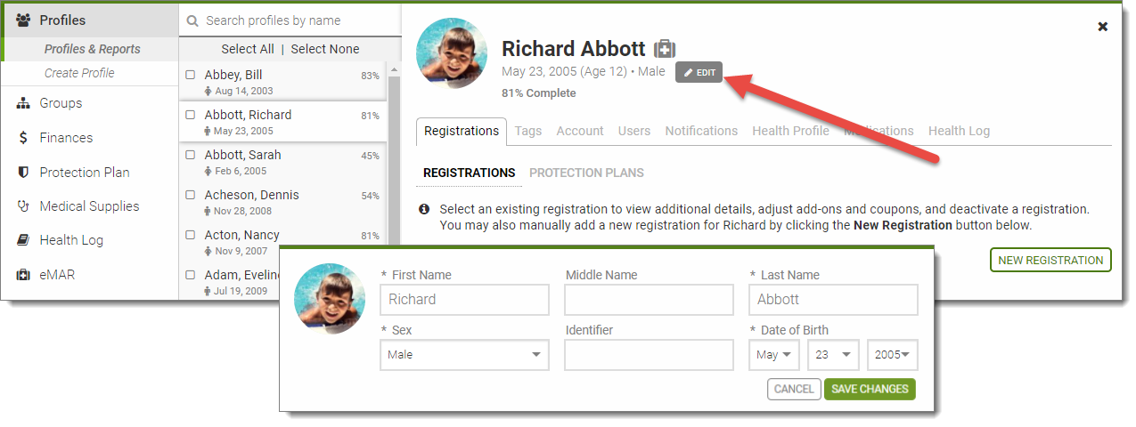Screen dimensions: 1136x427
Task: Click the Protection Plan shield icon
Action: (x=23, y=173)
